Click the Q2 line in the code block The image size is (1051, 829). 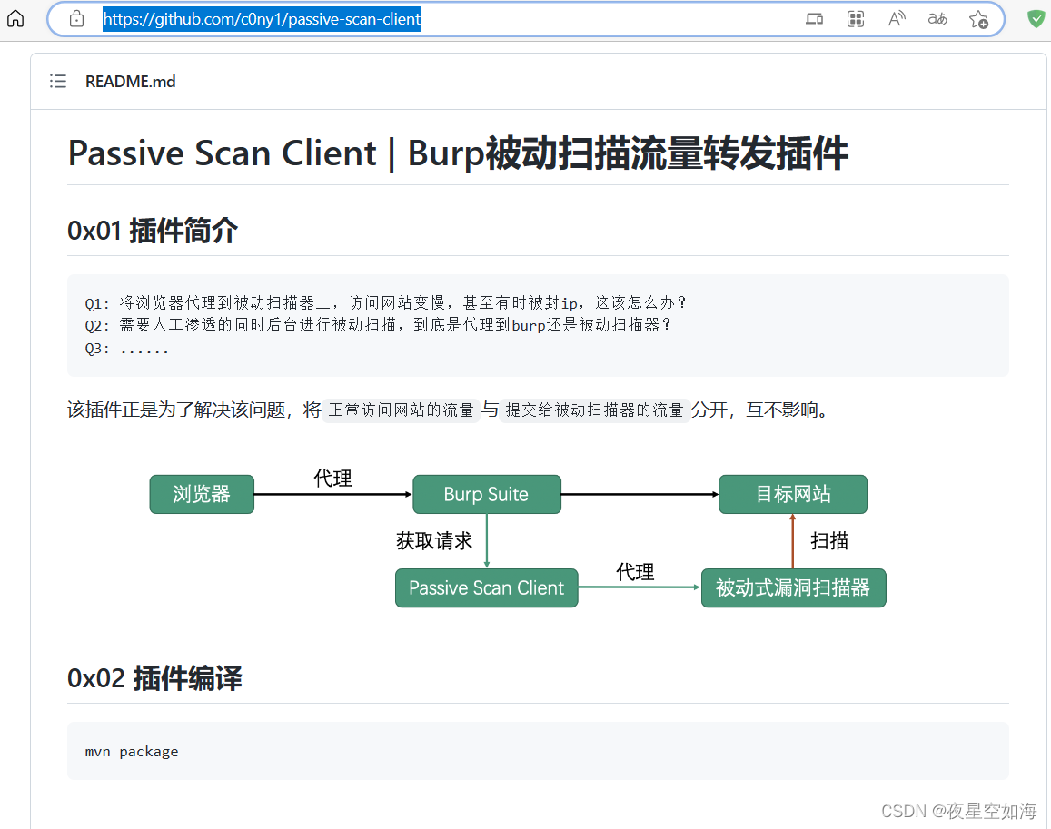[377, 325]
